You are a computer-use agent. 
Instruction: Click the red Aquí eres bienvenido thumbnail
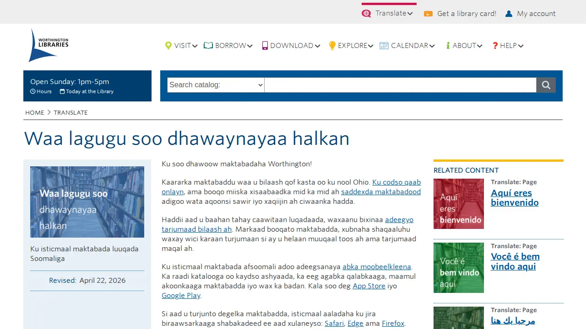(x=459, y=204)
